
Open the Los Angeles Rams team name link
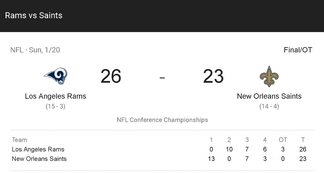click(55, 96)
